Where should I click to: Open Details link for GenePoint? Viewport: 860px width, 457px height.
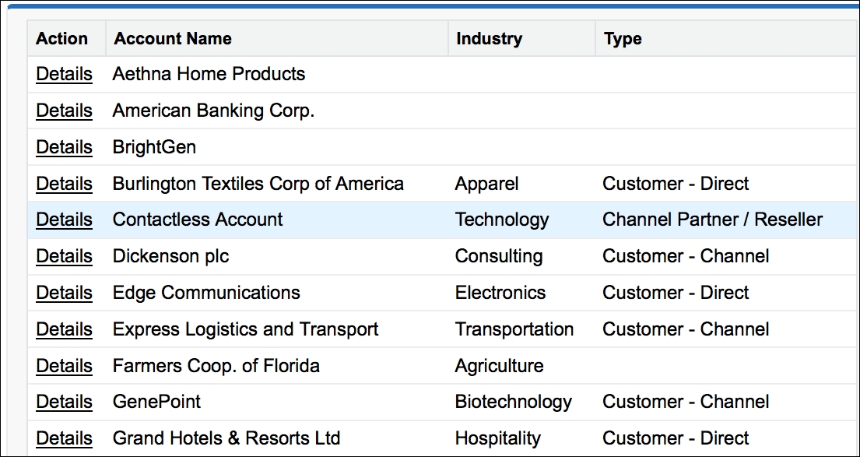pyautogui.click(x=64, y=403)
